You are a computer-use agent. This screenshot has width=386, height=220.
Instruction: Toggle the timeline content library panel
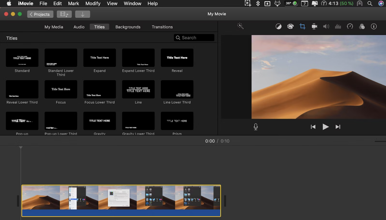pos(64,14)
